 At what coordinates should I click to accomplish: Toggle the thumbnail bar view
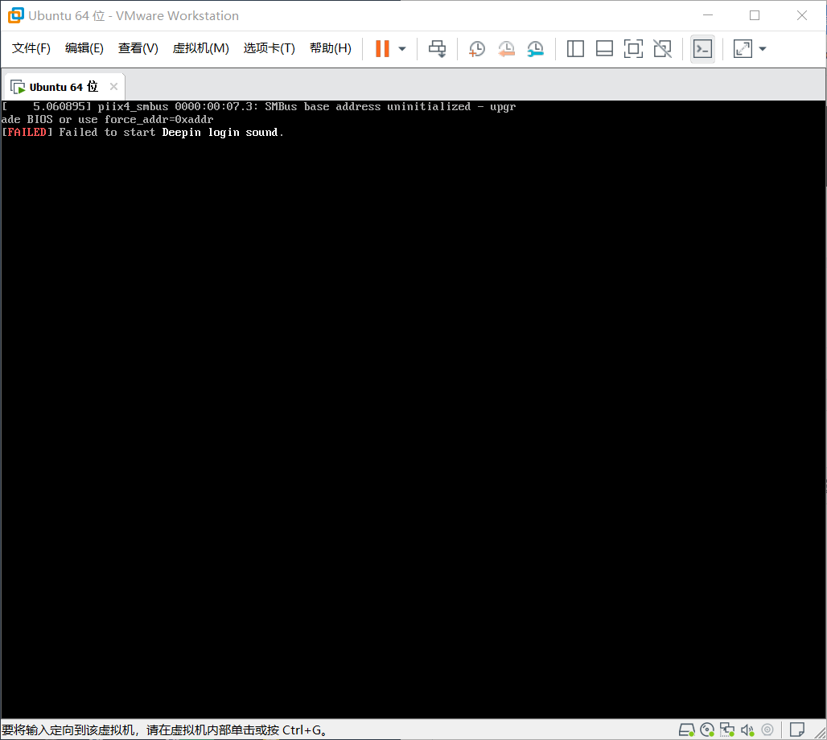[604, 48]
